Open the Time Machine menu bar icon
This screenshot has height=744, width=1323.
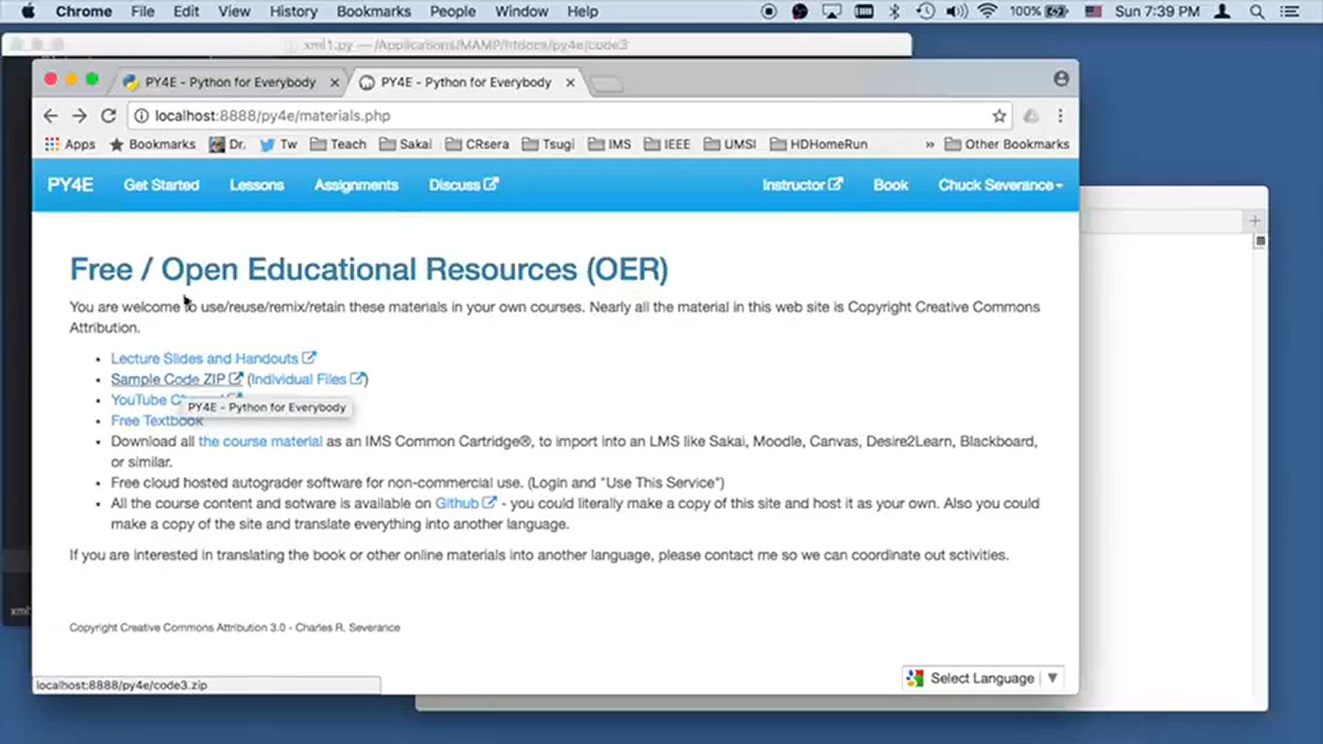tap(925, 11)
